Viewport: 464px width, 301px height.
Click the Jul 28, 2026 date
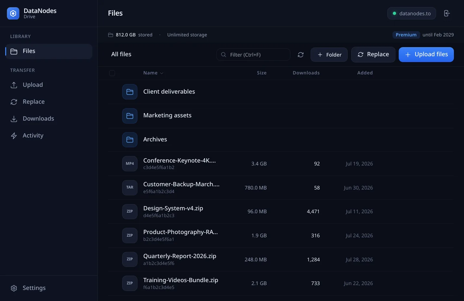click(x=359, y=260)
